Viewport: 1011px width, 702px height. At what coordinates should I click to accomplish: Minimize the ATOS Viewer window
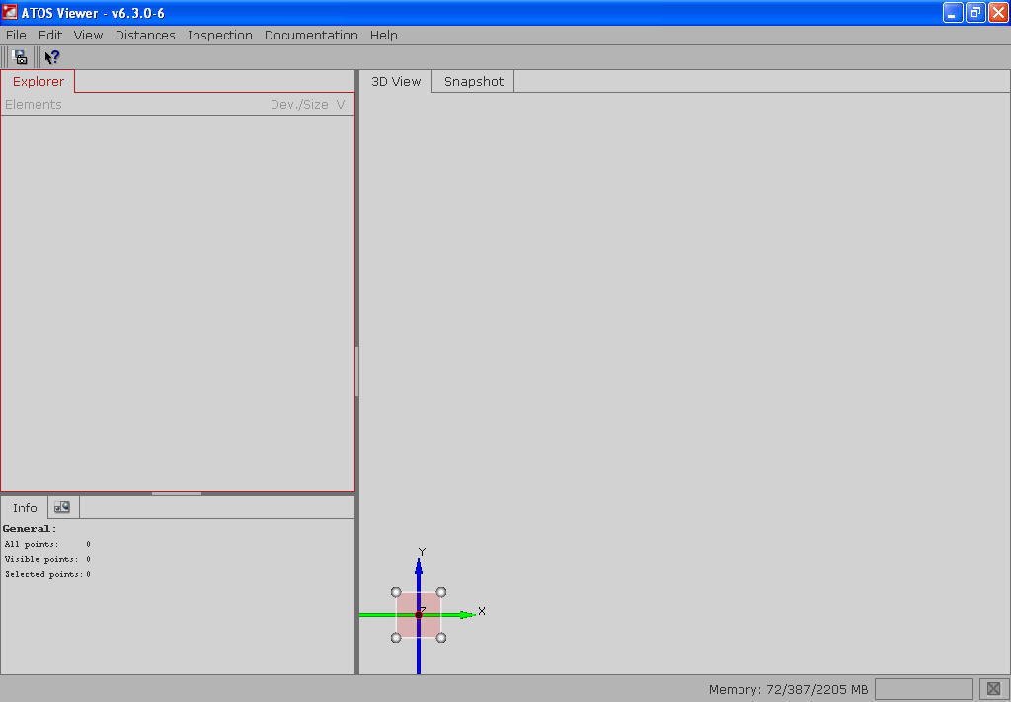pos(953,12)
